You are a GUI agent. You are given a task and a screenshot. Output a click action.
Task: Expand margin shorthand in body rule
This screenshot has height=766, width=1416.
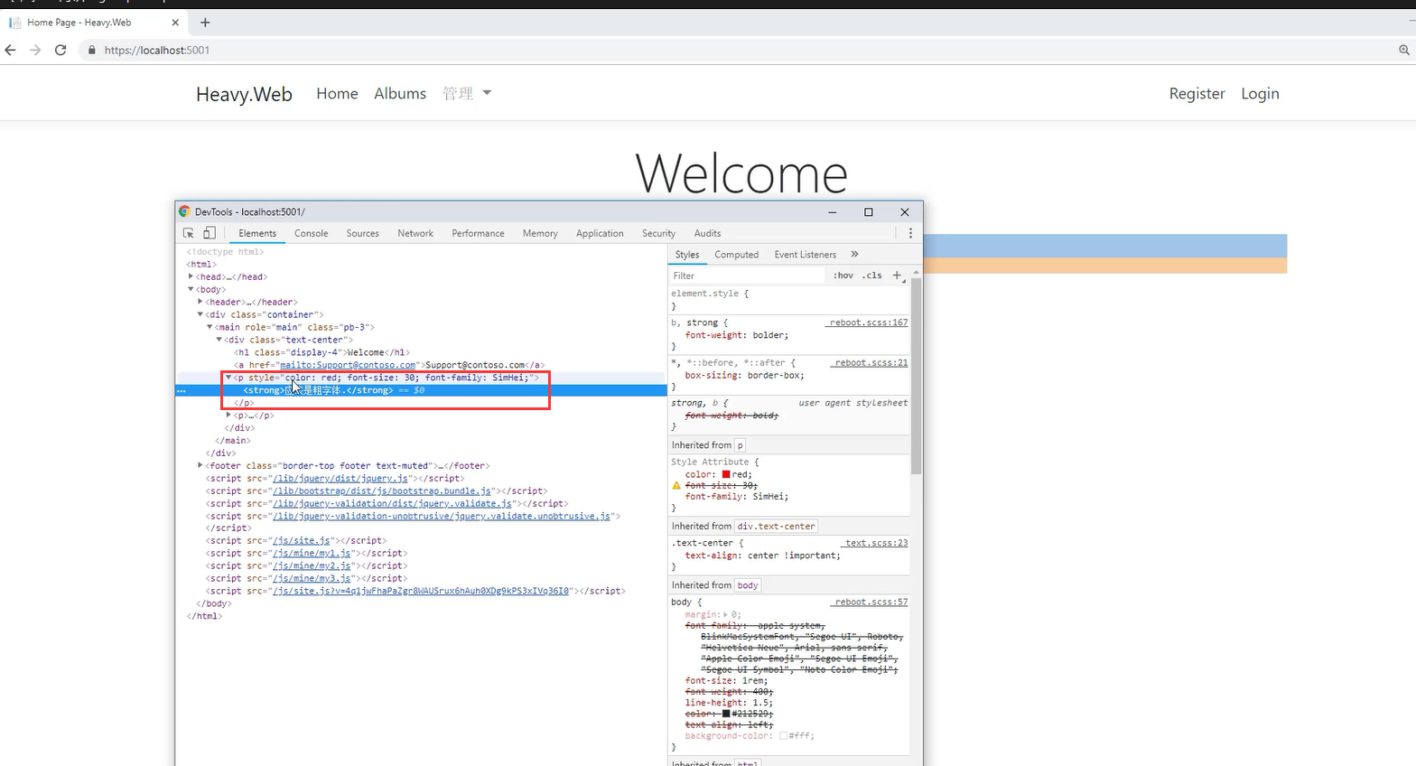click(x=725, y=614)
